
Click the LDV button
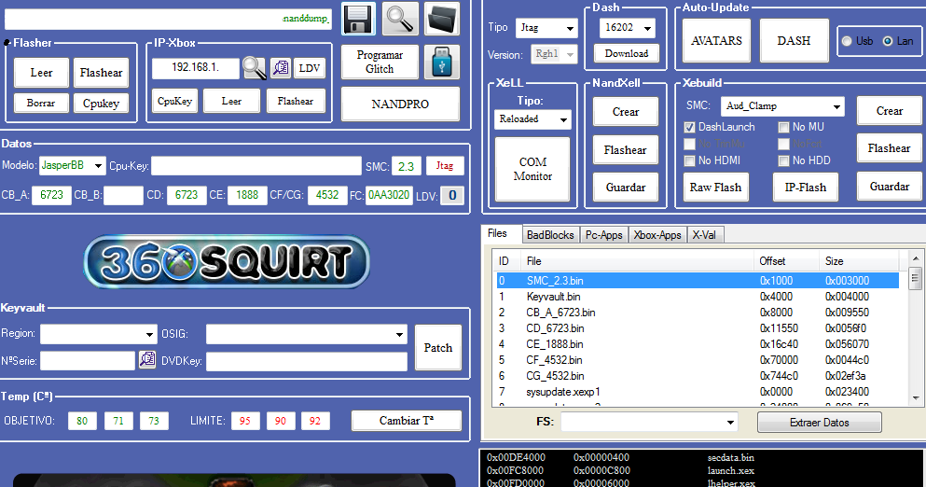[x=309, y=68]
